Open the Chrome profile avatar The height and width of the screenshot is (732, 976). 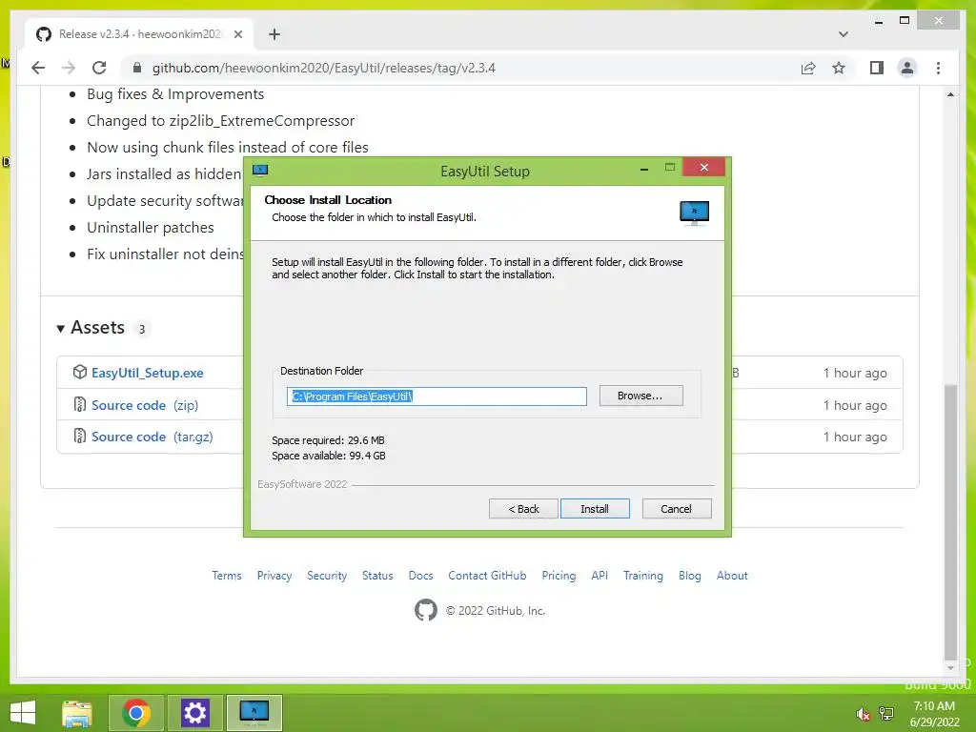(907, 68)
